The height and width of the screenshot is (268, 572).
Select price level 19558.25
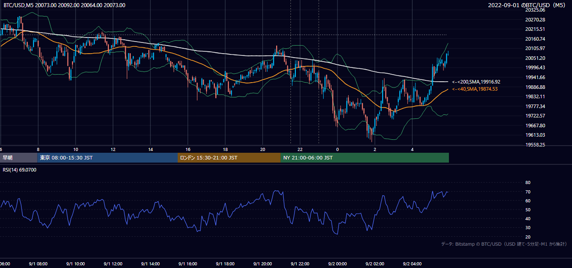coord(535,145)
